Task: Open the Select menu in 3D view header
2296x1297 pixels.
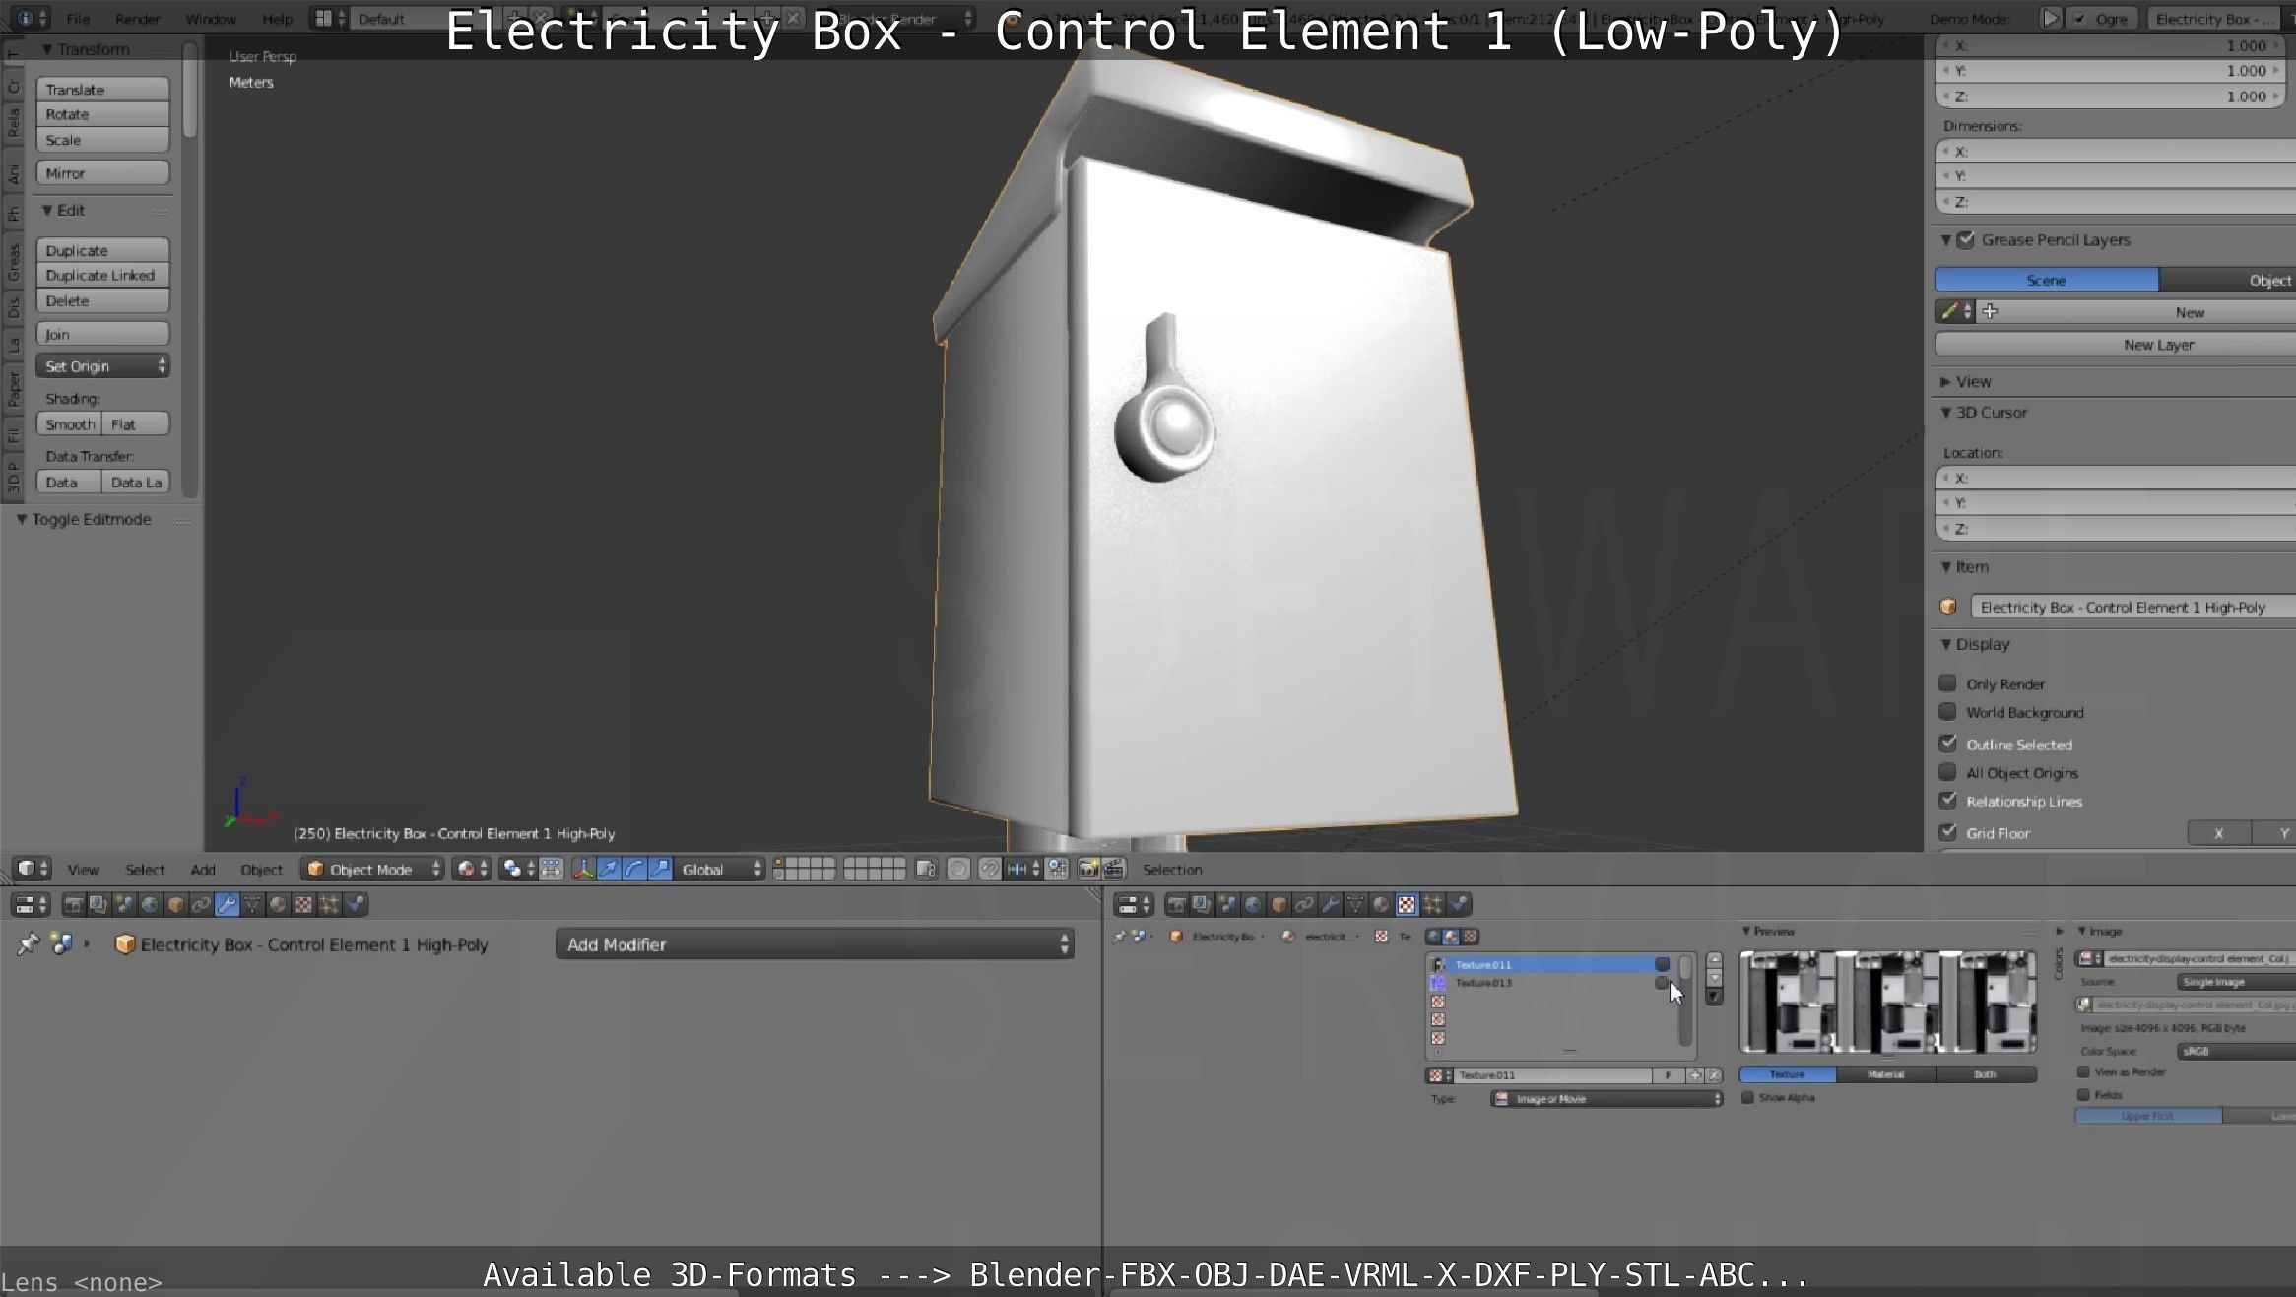Action: click(x=145, y=870)
